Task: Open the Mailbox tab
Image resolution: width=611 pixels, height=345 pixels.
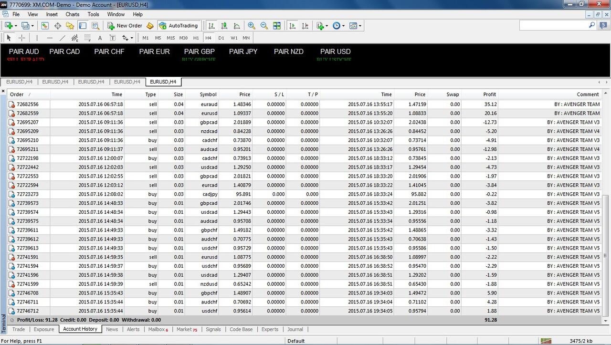Action: coord(158,329)
